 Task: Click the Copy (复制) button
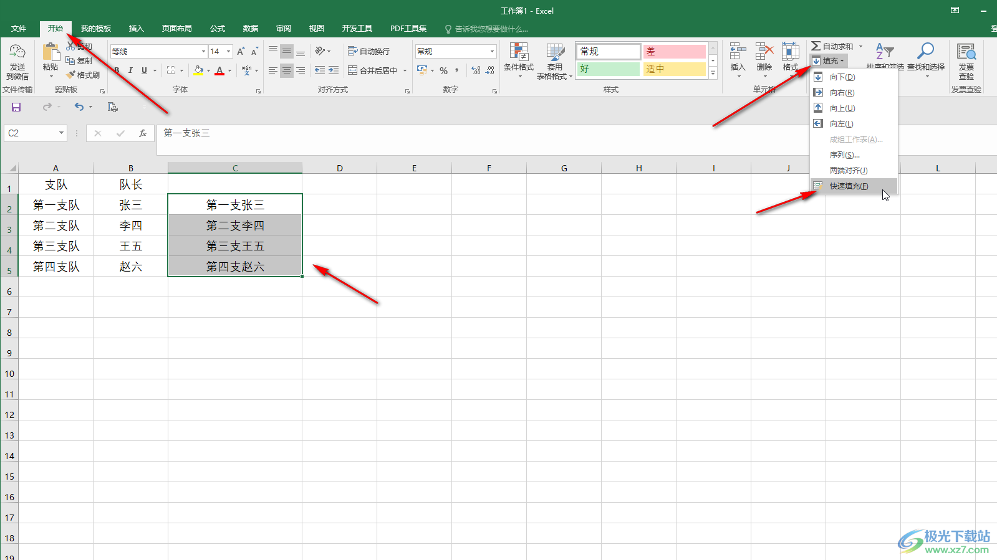79,60
